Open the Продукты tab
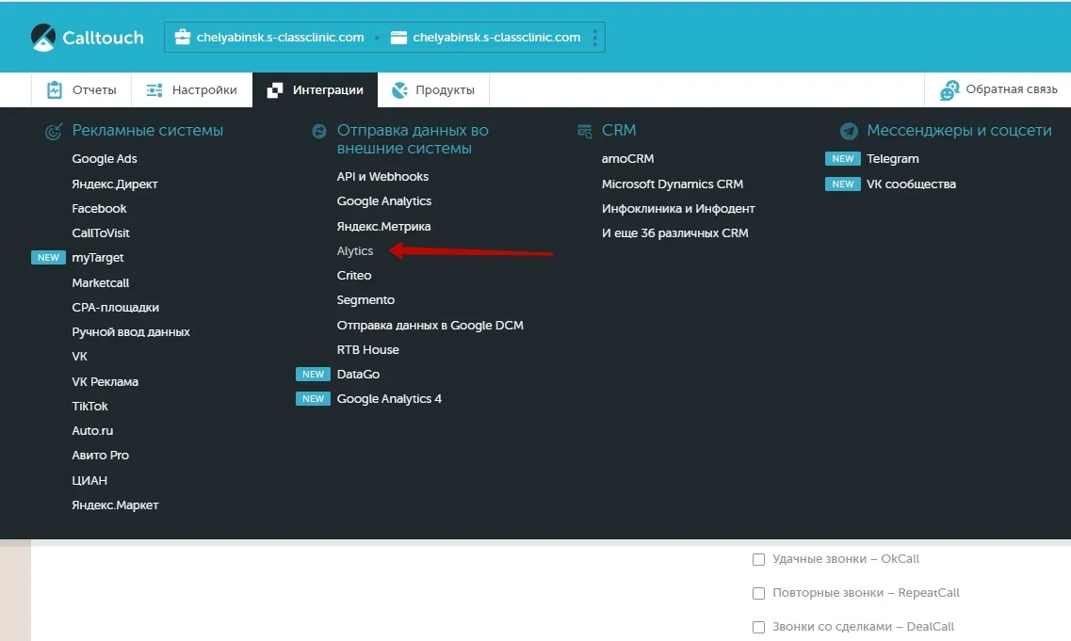The width and height of the screenshot is (1071, 641). tap(433, 90)
